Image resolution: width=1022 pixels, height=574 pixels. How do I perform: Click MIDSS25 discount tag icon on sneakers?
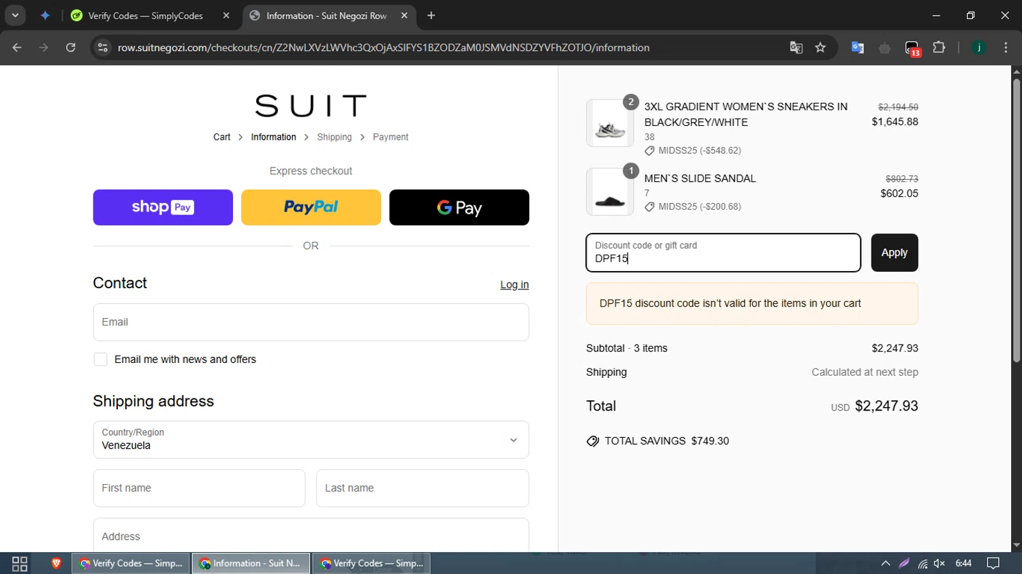(649, 150)
